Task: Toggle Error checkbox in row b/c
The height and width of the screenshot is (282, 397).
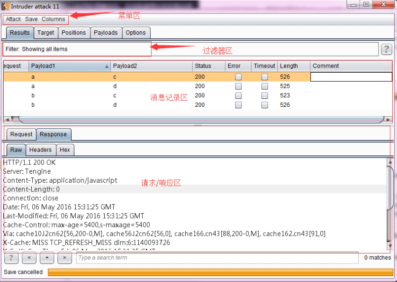Action: (x=238, y=95)
